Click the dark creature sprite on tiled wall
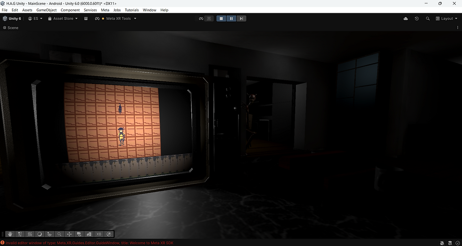The image size is (462, 246). pyautogui.click(x=120, y=109)
